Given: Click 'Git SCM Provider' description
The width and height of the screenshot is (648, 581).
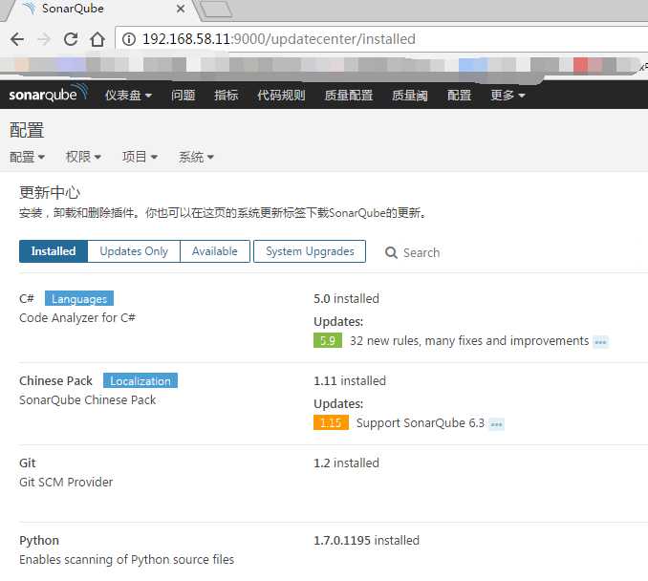Looking at the screenshot, I should point(66,483).
